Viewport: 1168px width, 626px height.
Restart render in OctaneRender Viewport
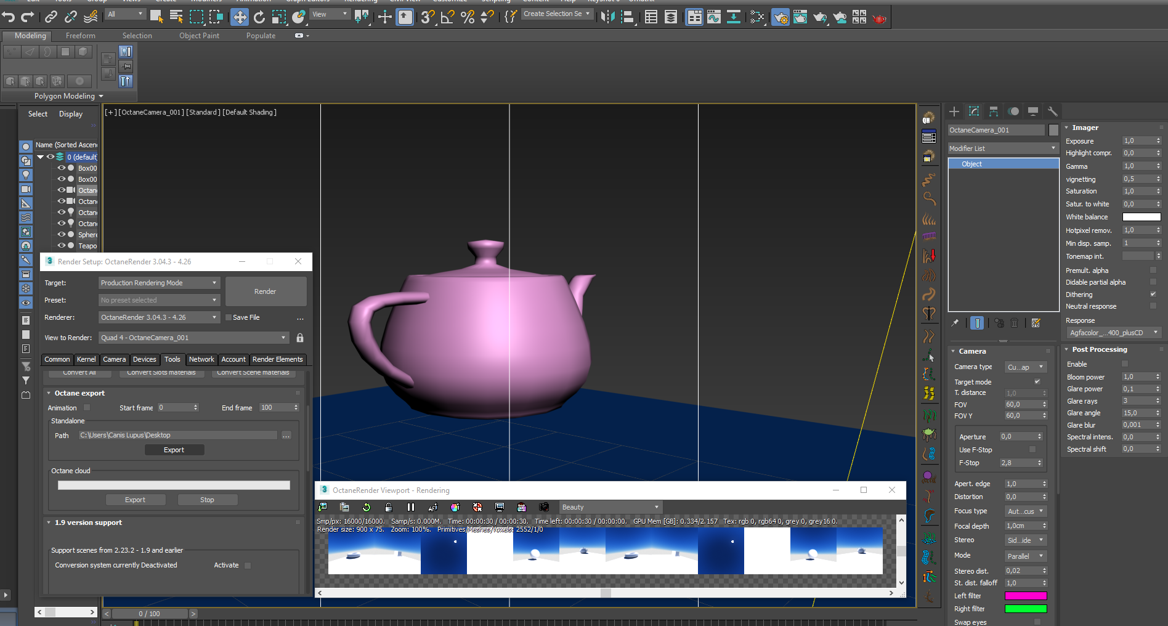367,507
